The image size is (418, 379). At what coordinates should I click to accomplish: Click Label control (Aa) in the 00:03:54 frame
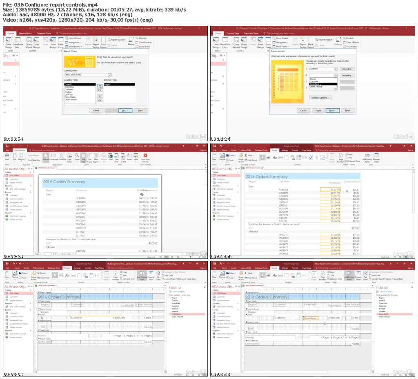click(67, 276)
